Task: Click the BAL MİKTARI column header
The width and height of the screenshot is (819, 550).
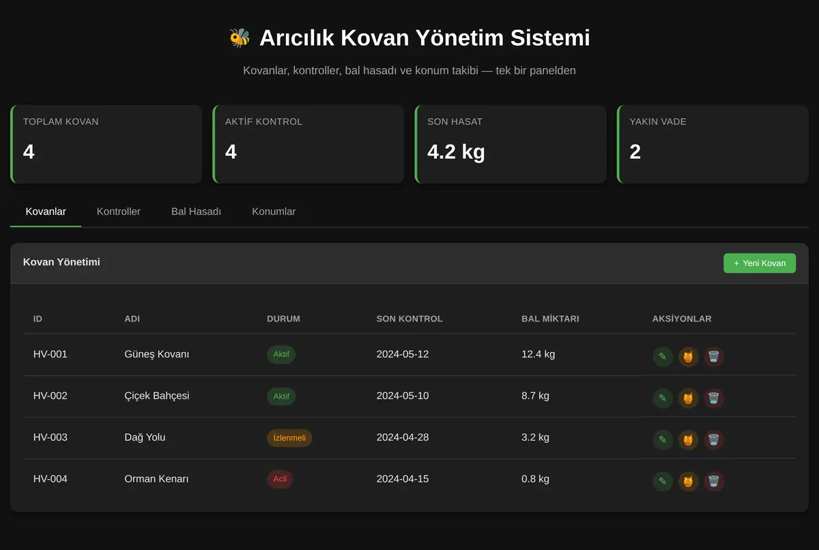Action: (550, 319)
